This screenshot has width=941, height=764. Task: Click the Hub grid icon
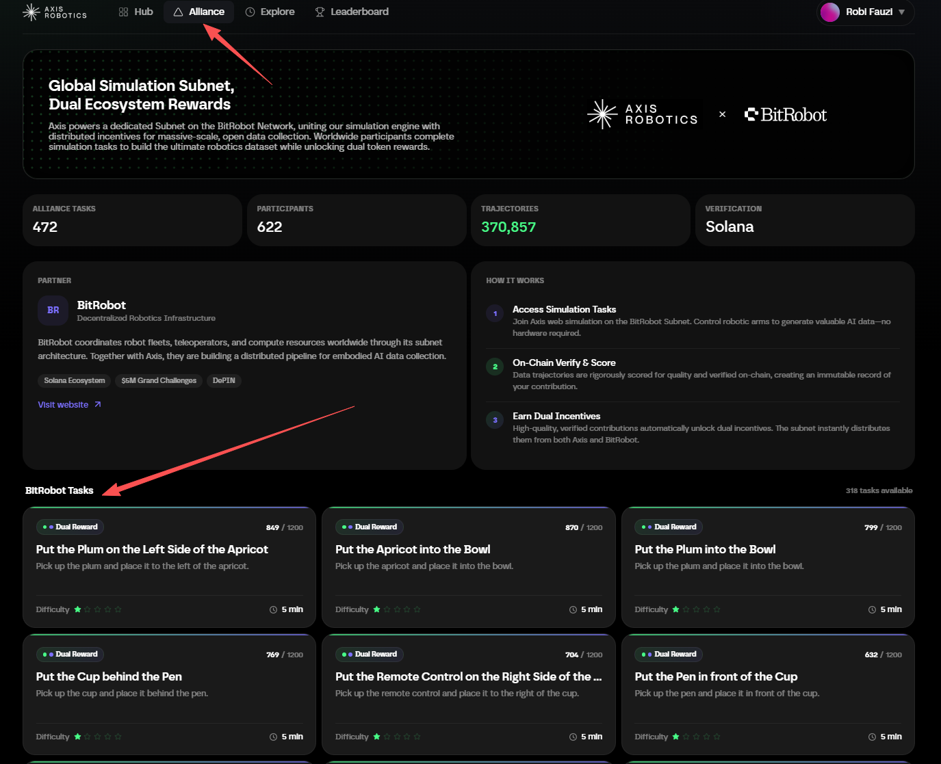click(123, 12)
